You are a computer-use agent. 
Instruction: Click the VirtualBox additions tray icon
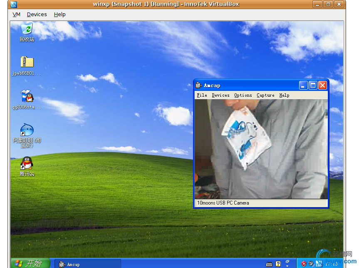click(319, 264)
